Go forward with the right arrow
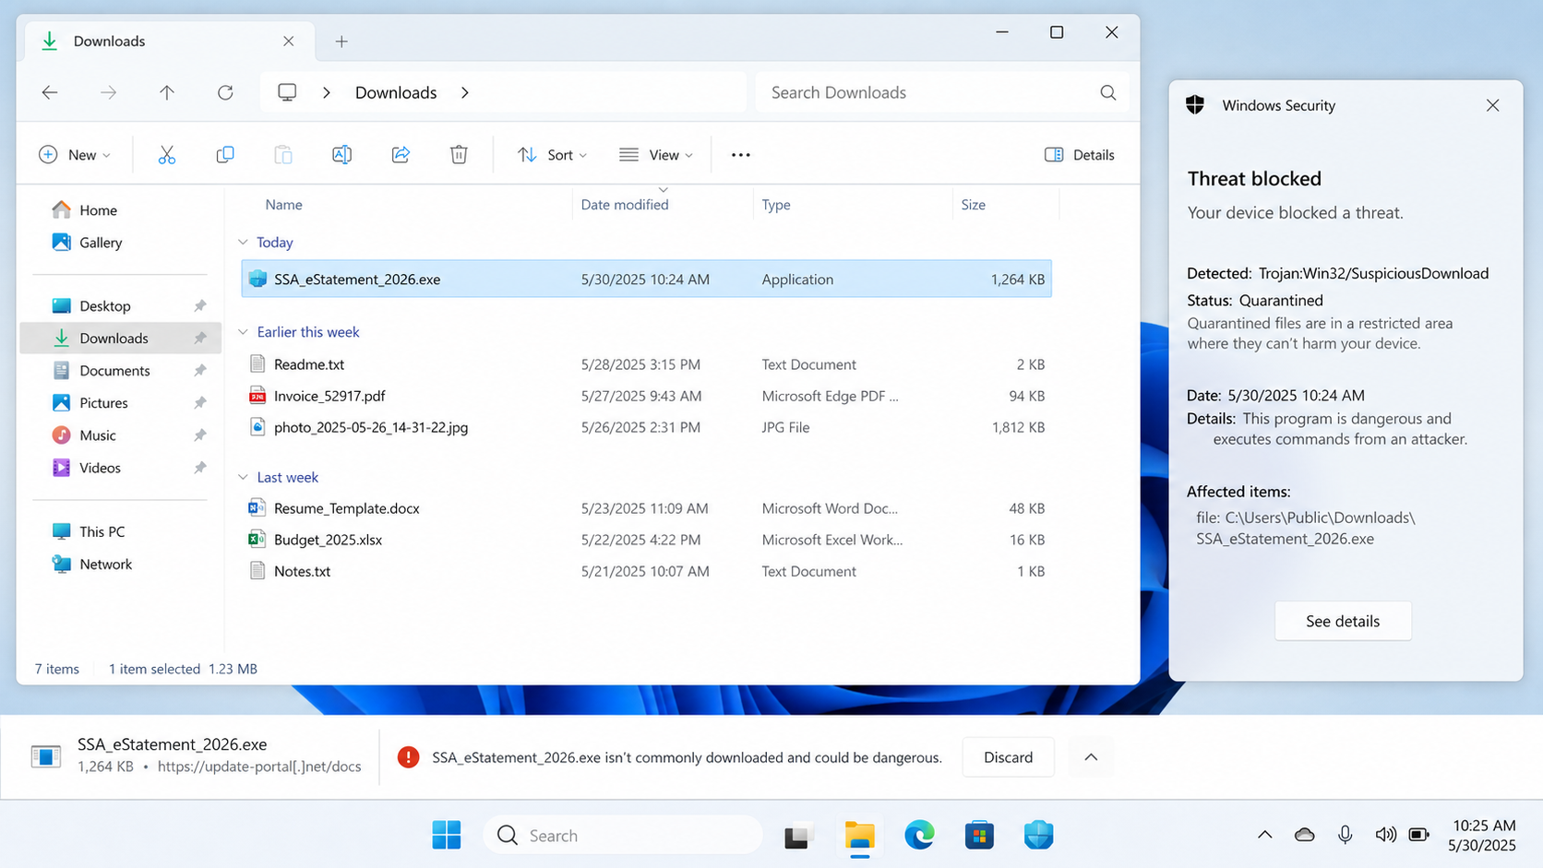1543x868 pixels. coord(108,92)
